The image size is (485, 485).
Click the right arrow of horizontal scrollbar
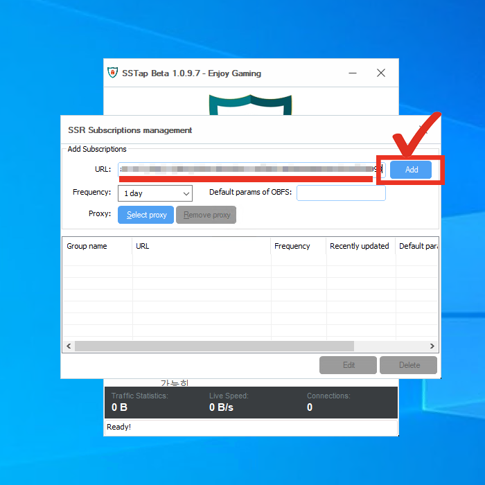432,346
